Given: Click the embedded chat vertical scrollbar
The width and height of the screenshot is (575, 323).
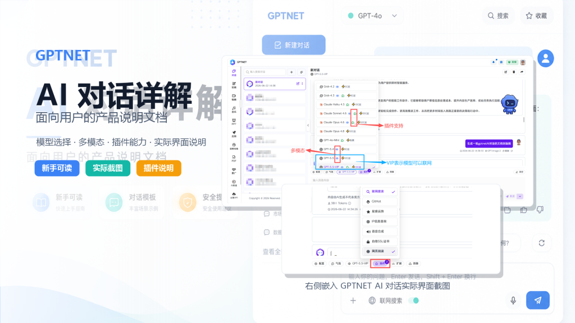Looking at the screenshot, I should 524,120.
